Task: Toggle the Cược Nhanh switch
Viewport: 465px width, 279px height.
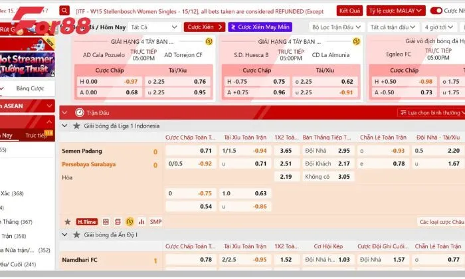Action: tap(437, 11)
